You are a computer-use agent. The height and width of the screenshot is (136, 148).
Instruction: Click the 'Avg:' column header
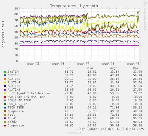click(x=114, y=68)
